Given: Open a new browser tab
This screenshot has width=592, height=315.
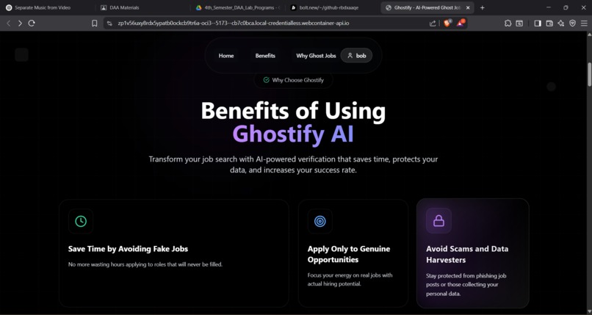Looking at the screenshot, I should pos(482,7).
